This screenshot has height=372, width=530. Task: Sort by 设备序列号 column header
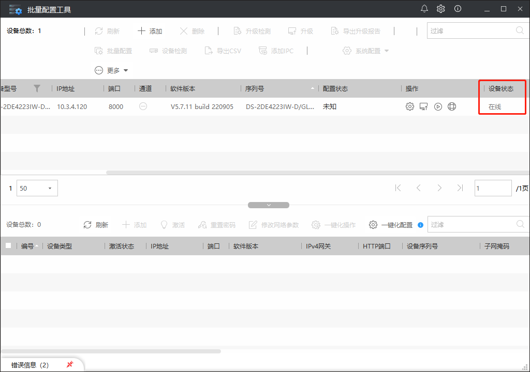[422, 246]
